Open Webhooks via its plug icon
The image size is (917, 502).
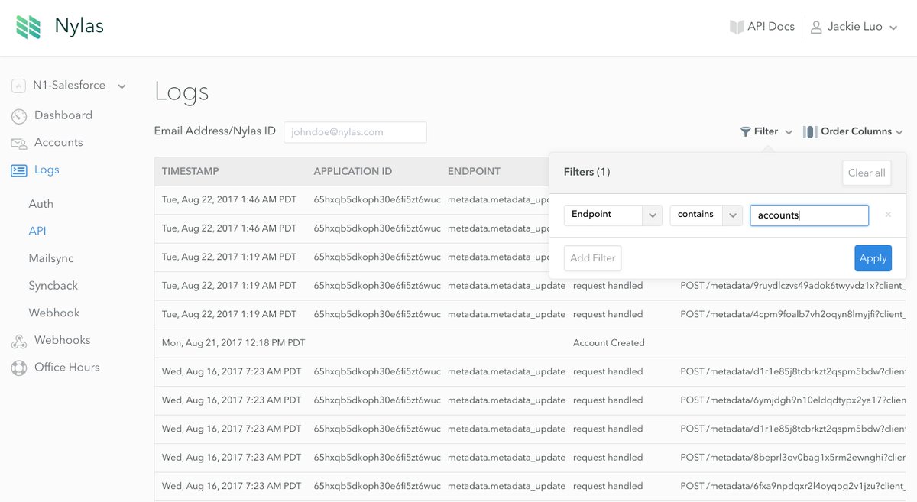click(19, 339)
